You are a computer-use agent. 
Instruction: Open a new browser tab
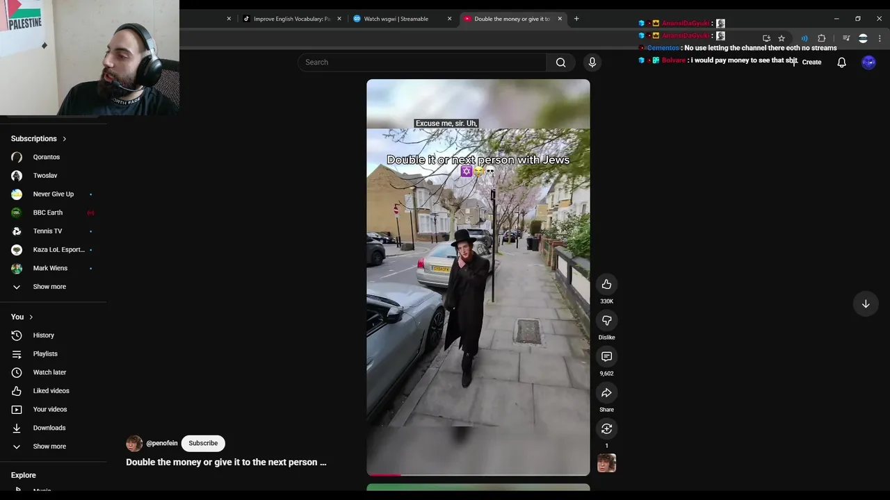(576, 19)
